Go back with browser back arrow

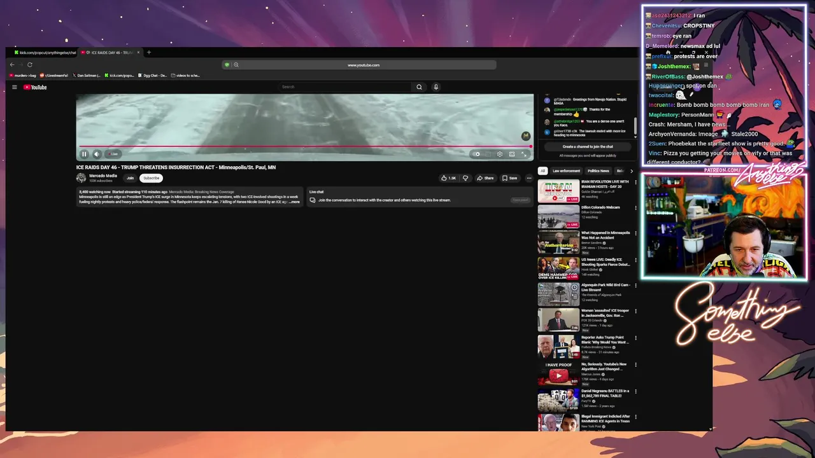tap(12, 64)
